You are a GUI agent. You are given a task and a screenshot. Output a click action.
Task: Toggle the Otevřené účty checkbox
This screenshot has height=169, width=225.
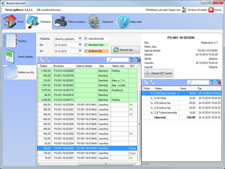coord(86,45)
